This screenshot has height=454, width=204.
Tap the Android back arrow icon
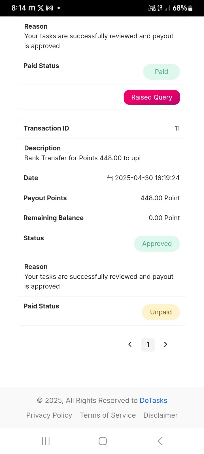[x=160, y=441]
